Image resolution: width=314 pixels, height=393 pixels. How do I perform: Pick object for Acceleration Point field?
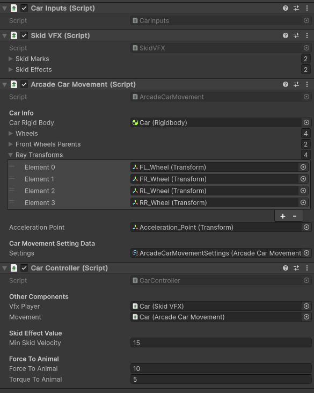click(306, 227)
